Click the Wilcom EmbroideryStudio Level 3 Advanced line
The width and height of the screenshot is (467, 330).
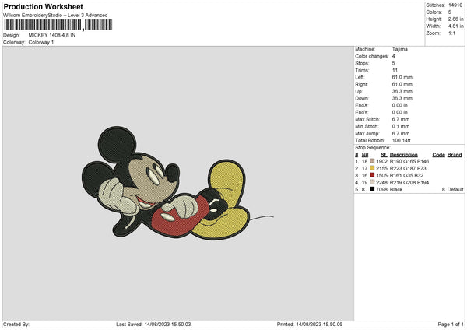coord(55,16)
